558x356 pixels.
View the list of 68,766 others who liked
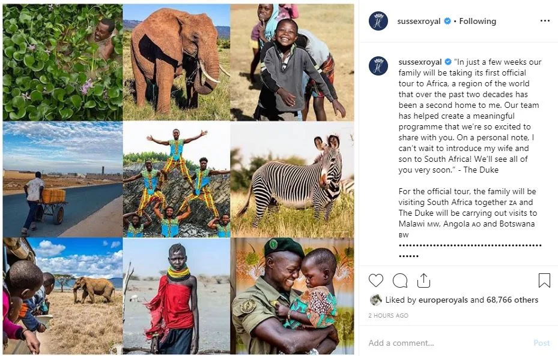512,300
